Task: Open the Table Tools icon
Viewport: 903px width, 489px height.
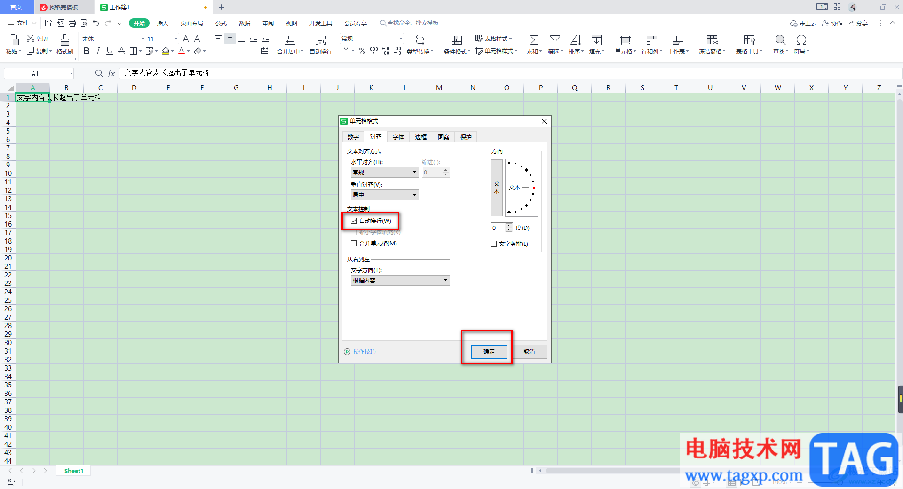Action: point(749,40)
